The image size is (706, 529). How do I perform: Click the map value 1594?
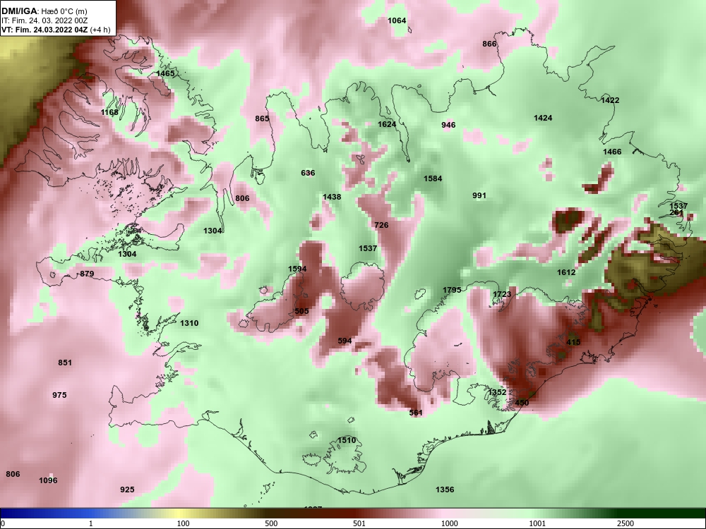pos(297,269)
